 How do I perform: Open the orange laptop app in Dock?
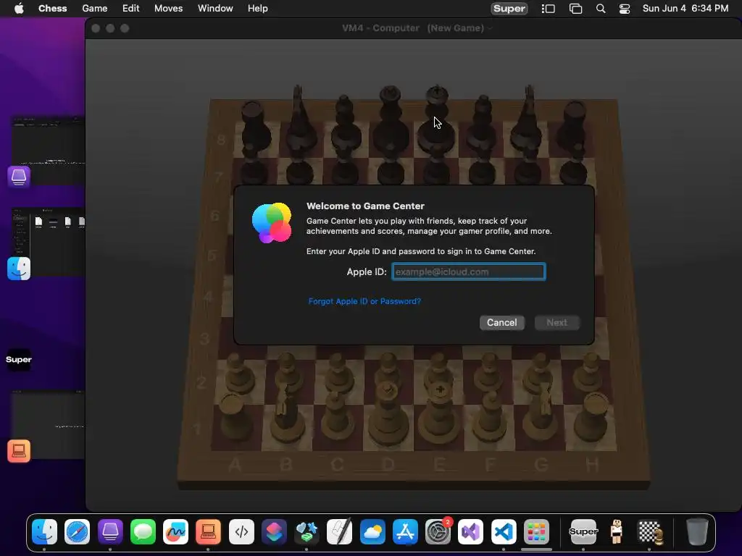click(208, 532)
